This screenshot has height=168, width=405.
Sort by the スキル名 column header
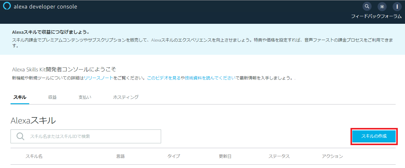[x=34, y=156]
